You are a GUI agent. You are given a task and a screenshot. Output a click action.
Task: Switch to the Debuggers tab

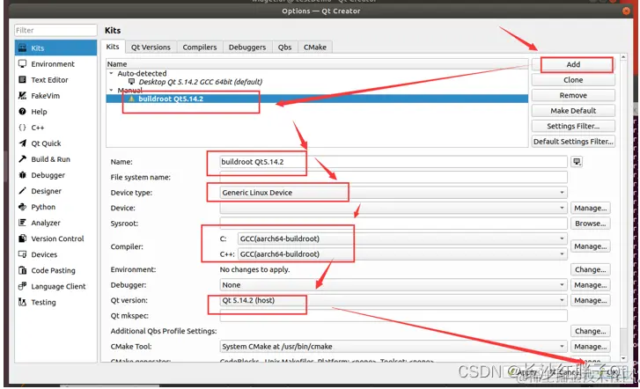click(247, 48)
